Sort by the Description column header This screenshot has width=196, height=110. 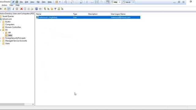pos(99,14)
